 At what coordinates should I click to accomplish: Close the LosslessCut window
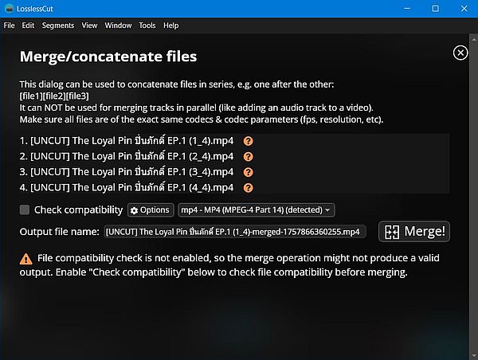point(464,9)
